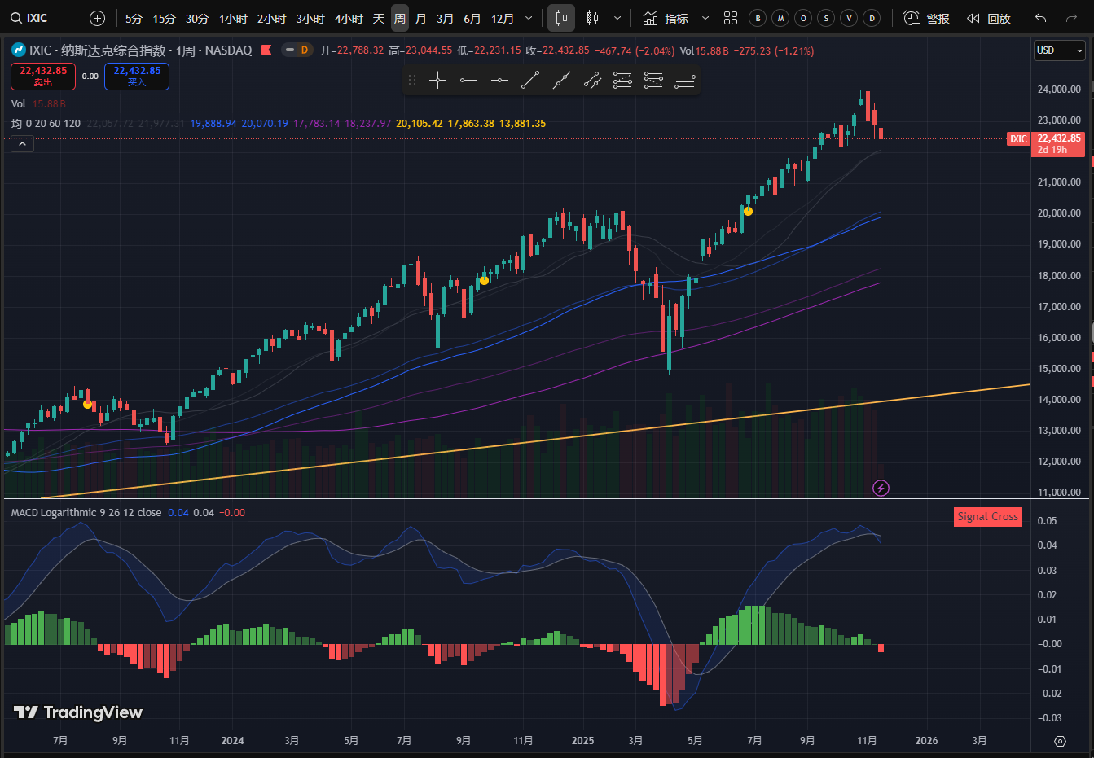Select the crosshair cursor drawing tool
1094x758 pixels.
[437, 80]
